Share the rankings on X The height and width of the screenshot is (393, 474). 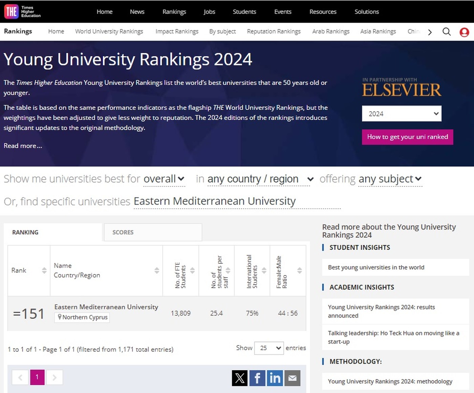[x=240, y=378]
